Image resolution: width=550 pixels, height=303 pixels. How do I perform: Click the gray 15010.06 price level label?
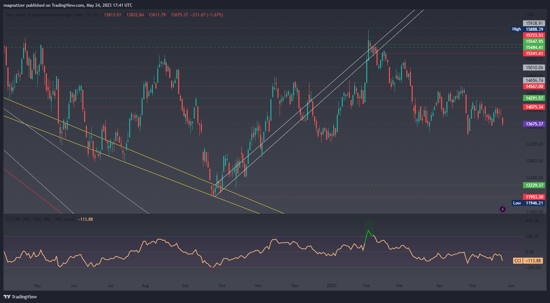[534, 68]
